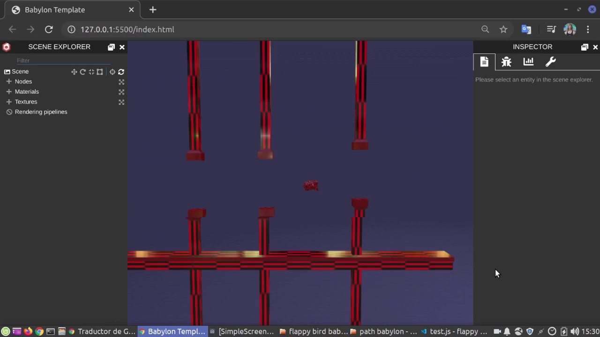Image resolution: width=600 pixels, height=337 pixels.
Task: Close the Inspector panel
Action: click(x=595, y=47)
